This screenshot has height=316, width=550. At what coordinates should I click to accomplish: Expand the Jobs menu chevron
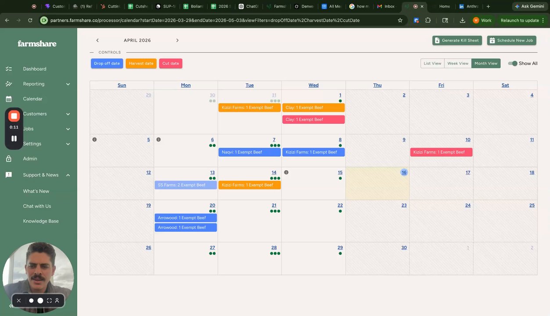click(x=68, y=129)
